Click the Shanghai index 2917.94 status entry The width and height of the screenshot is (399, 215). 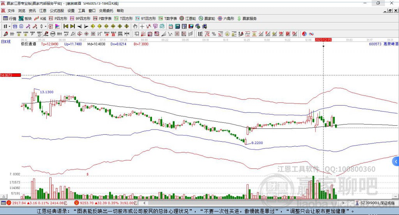37,203
